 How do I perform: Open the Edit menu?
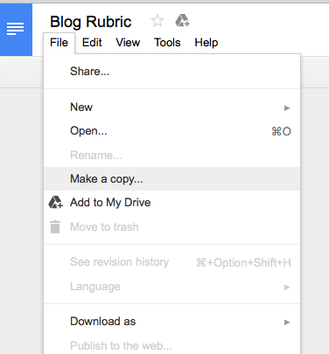(x=92, y=43)
